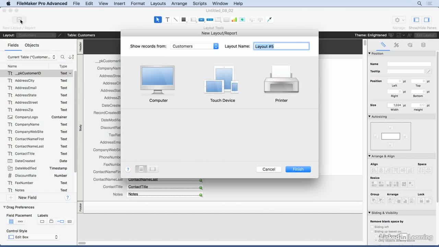Screen dimensions: 439x247
Task: Select the Field/Control tool
Action: [x=193, y=20]
